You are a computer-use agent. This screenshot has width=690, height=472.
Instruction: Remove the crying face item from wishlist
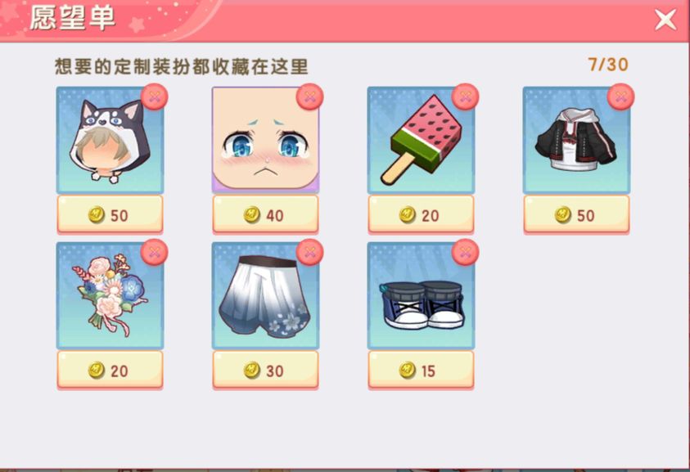point(309,97)
